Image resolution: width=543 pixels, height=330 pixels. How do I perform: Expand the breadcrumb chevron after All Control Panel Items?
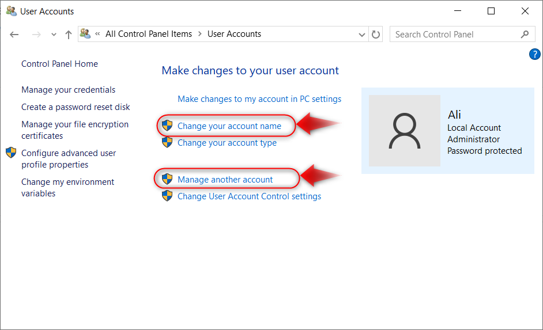point(199,34)
